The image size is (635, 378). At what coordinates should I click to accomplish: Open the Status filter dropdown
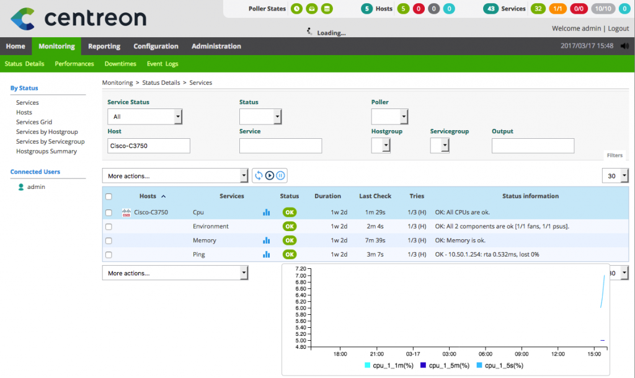pos(260,116)
